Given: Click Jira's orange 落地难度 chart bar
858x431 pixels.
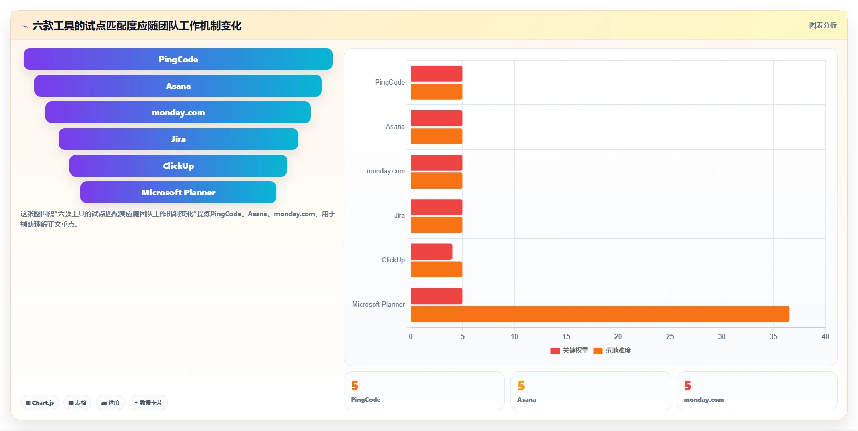Looking at the screenshot, I should pyautogui.click(x=437, y=225).
